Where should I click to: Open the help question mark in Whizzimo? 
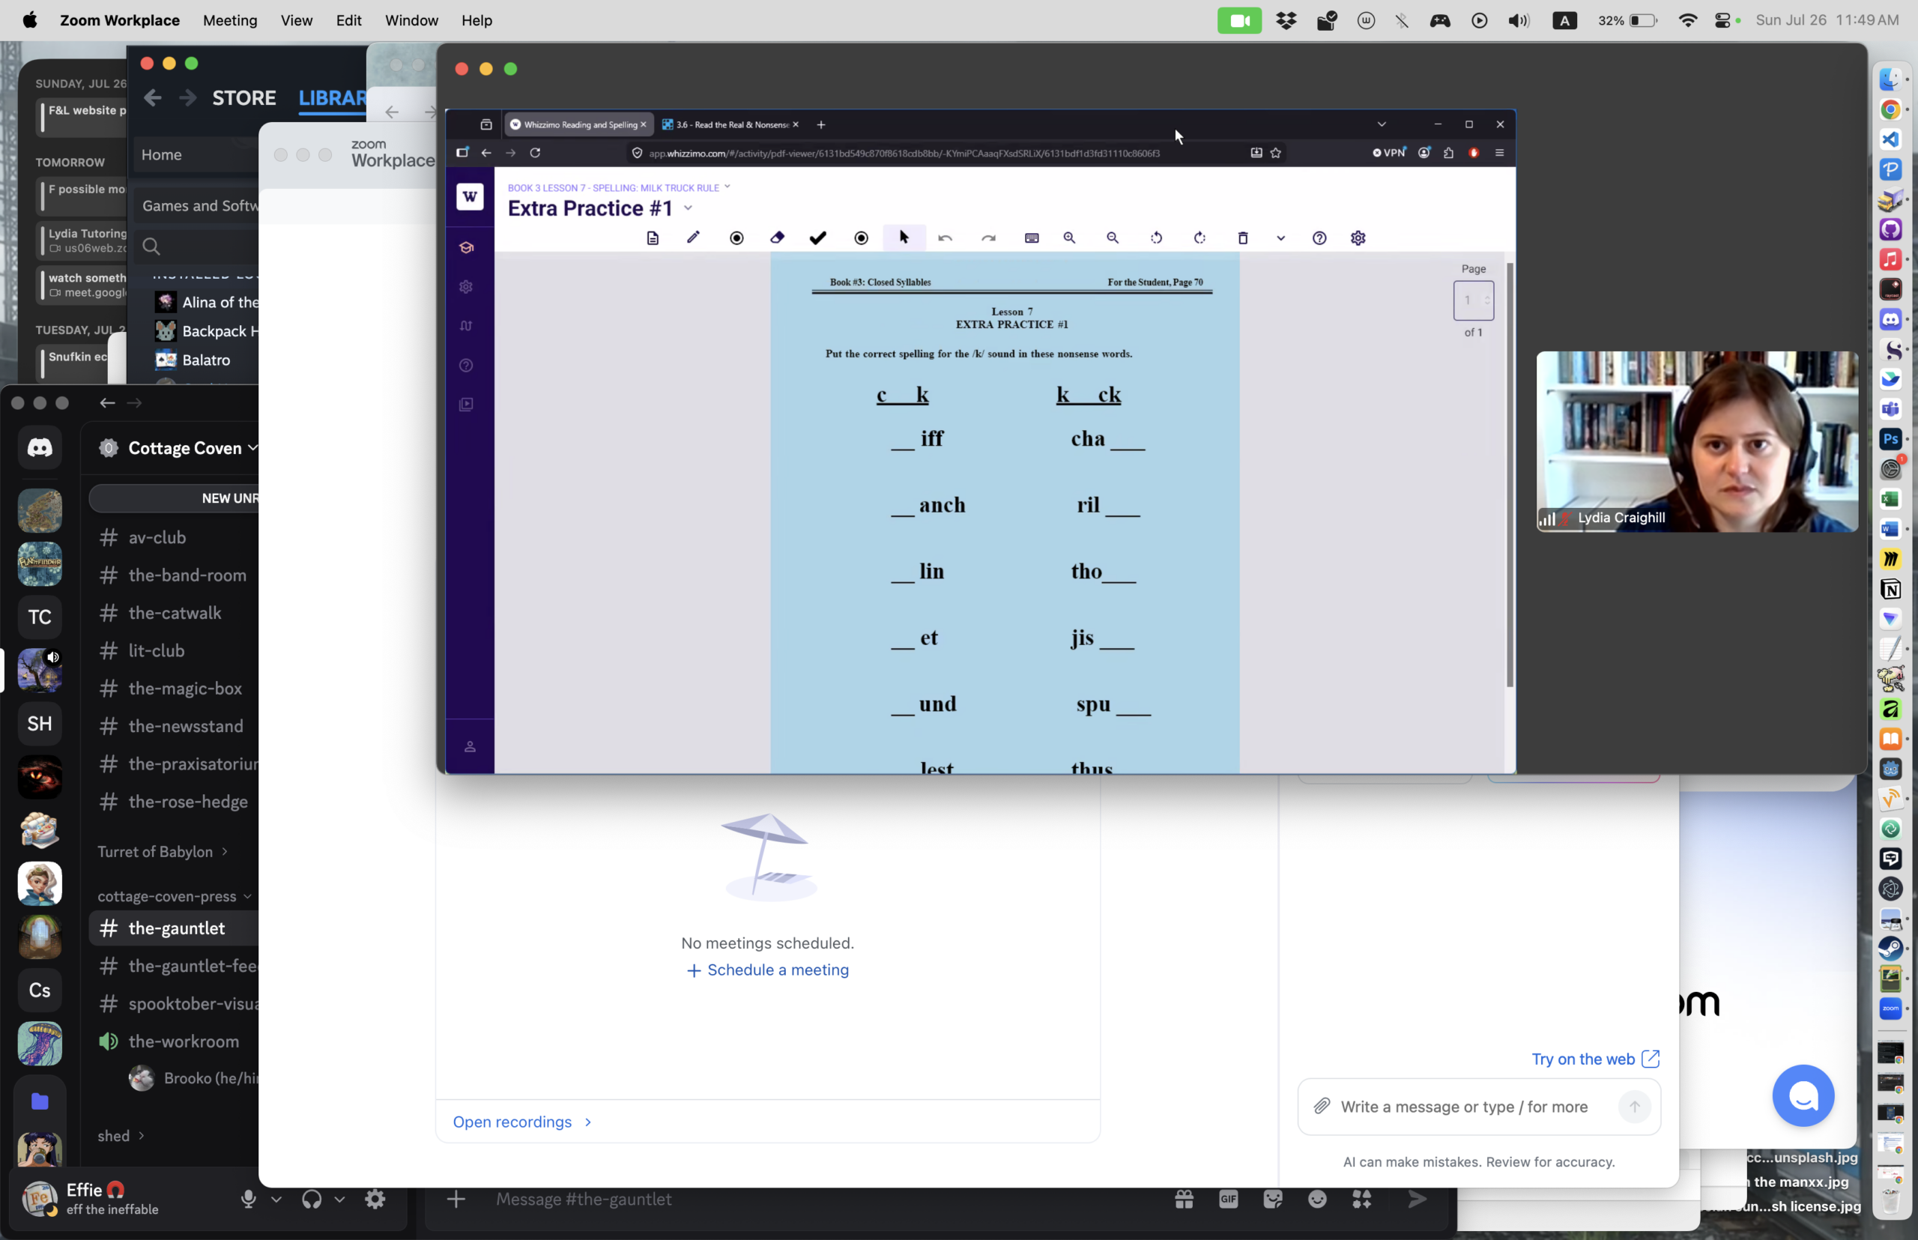1319,238
